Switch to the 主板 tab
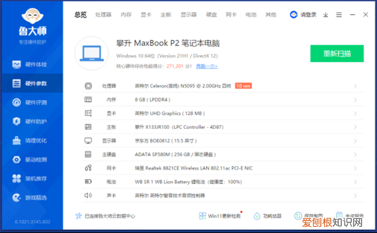This screenshot has width=377, height=233. tap(166, 15)
